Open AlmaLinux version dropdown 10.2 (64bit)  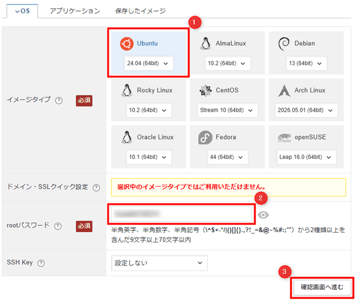click(x=227, y=63)
